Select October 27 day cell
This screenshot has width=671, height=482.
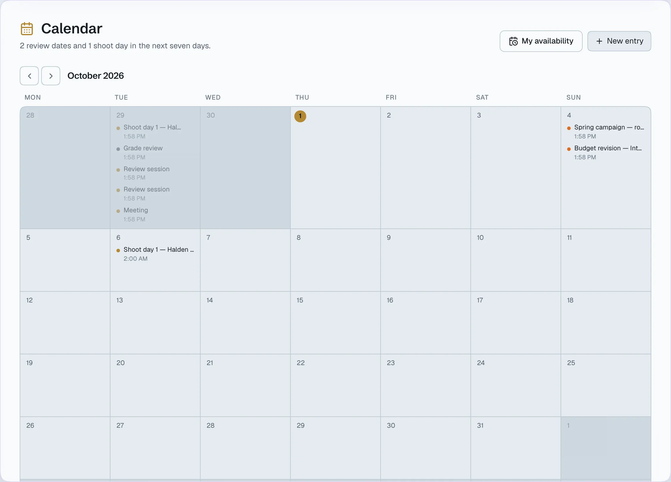pyautogui.click(x=155, y=448)
